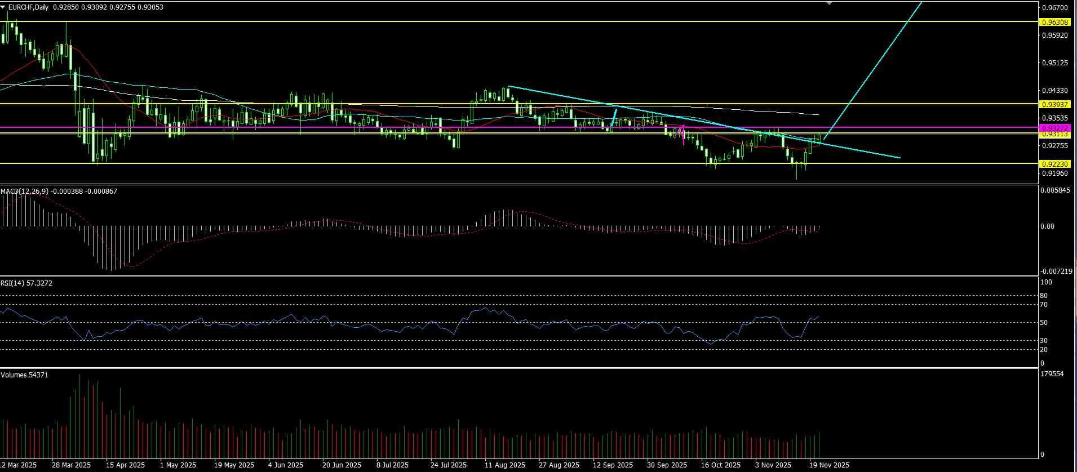Click the 19 Nov 2025 date label
Viewport: 1077px width, 472px height.
click(x=829, y=465)
